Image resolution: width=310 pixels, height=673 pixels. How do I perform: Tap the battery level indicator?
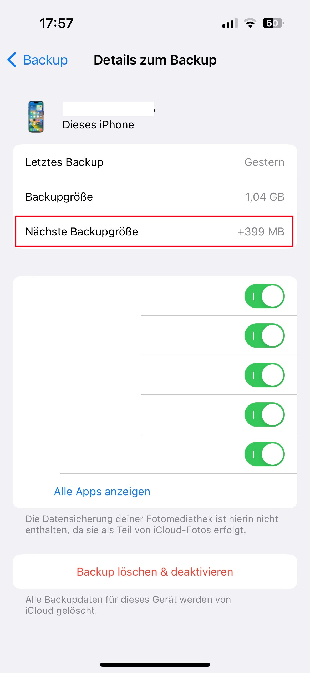pos(273,23)
